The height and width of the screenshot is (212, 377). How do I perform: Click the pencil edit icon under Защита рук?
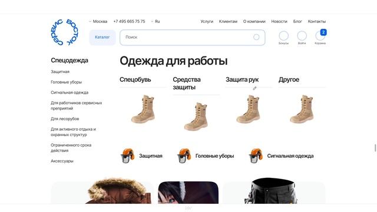254,88
